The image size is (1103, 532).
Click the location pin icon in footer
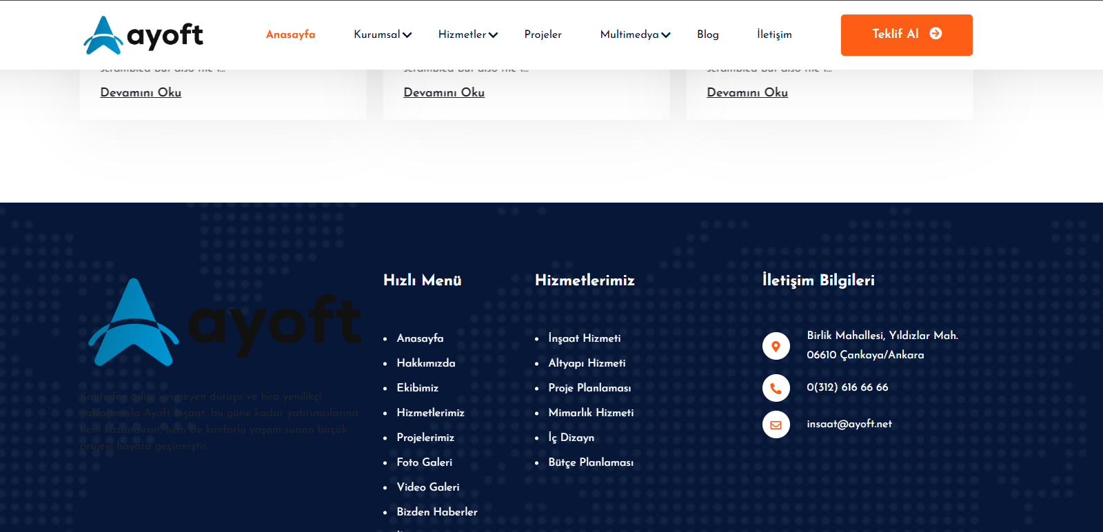[776, 346]
